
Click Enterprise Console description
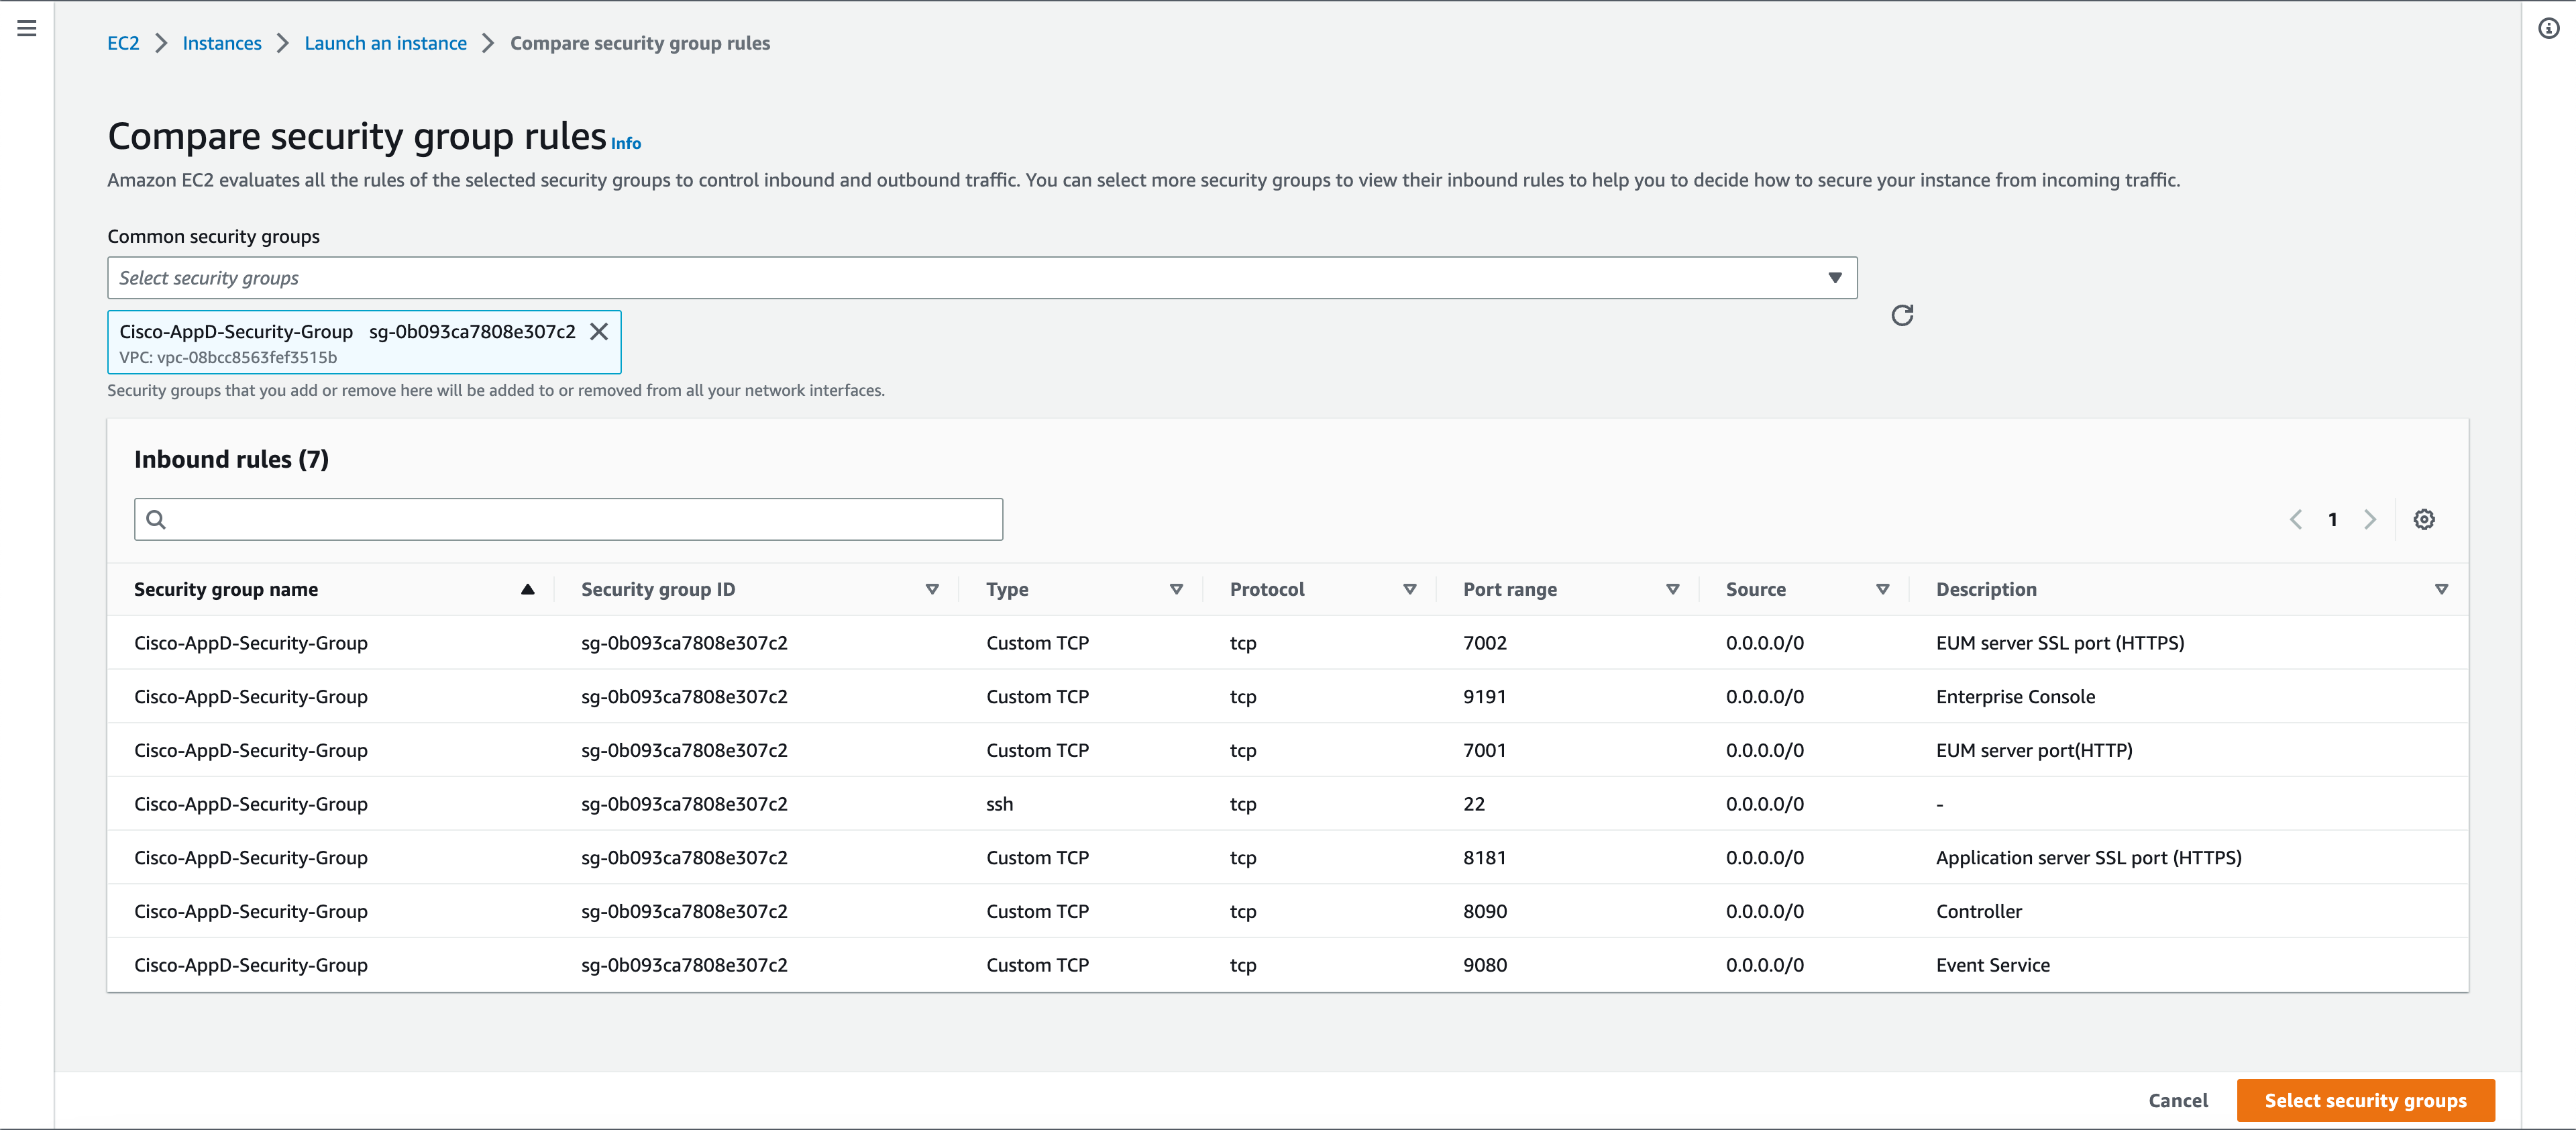2015,697
